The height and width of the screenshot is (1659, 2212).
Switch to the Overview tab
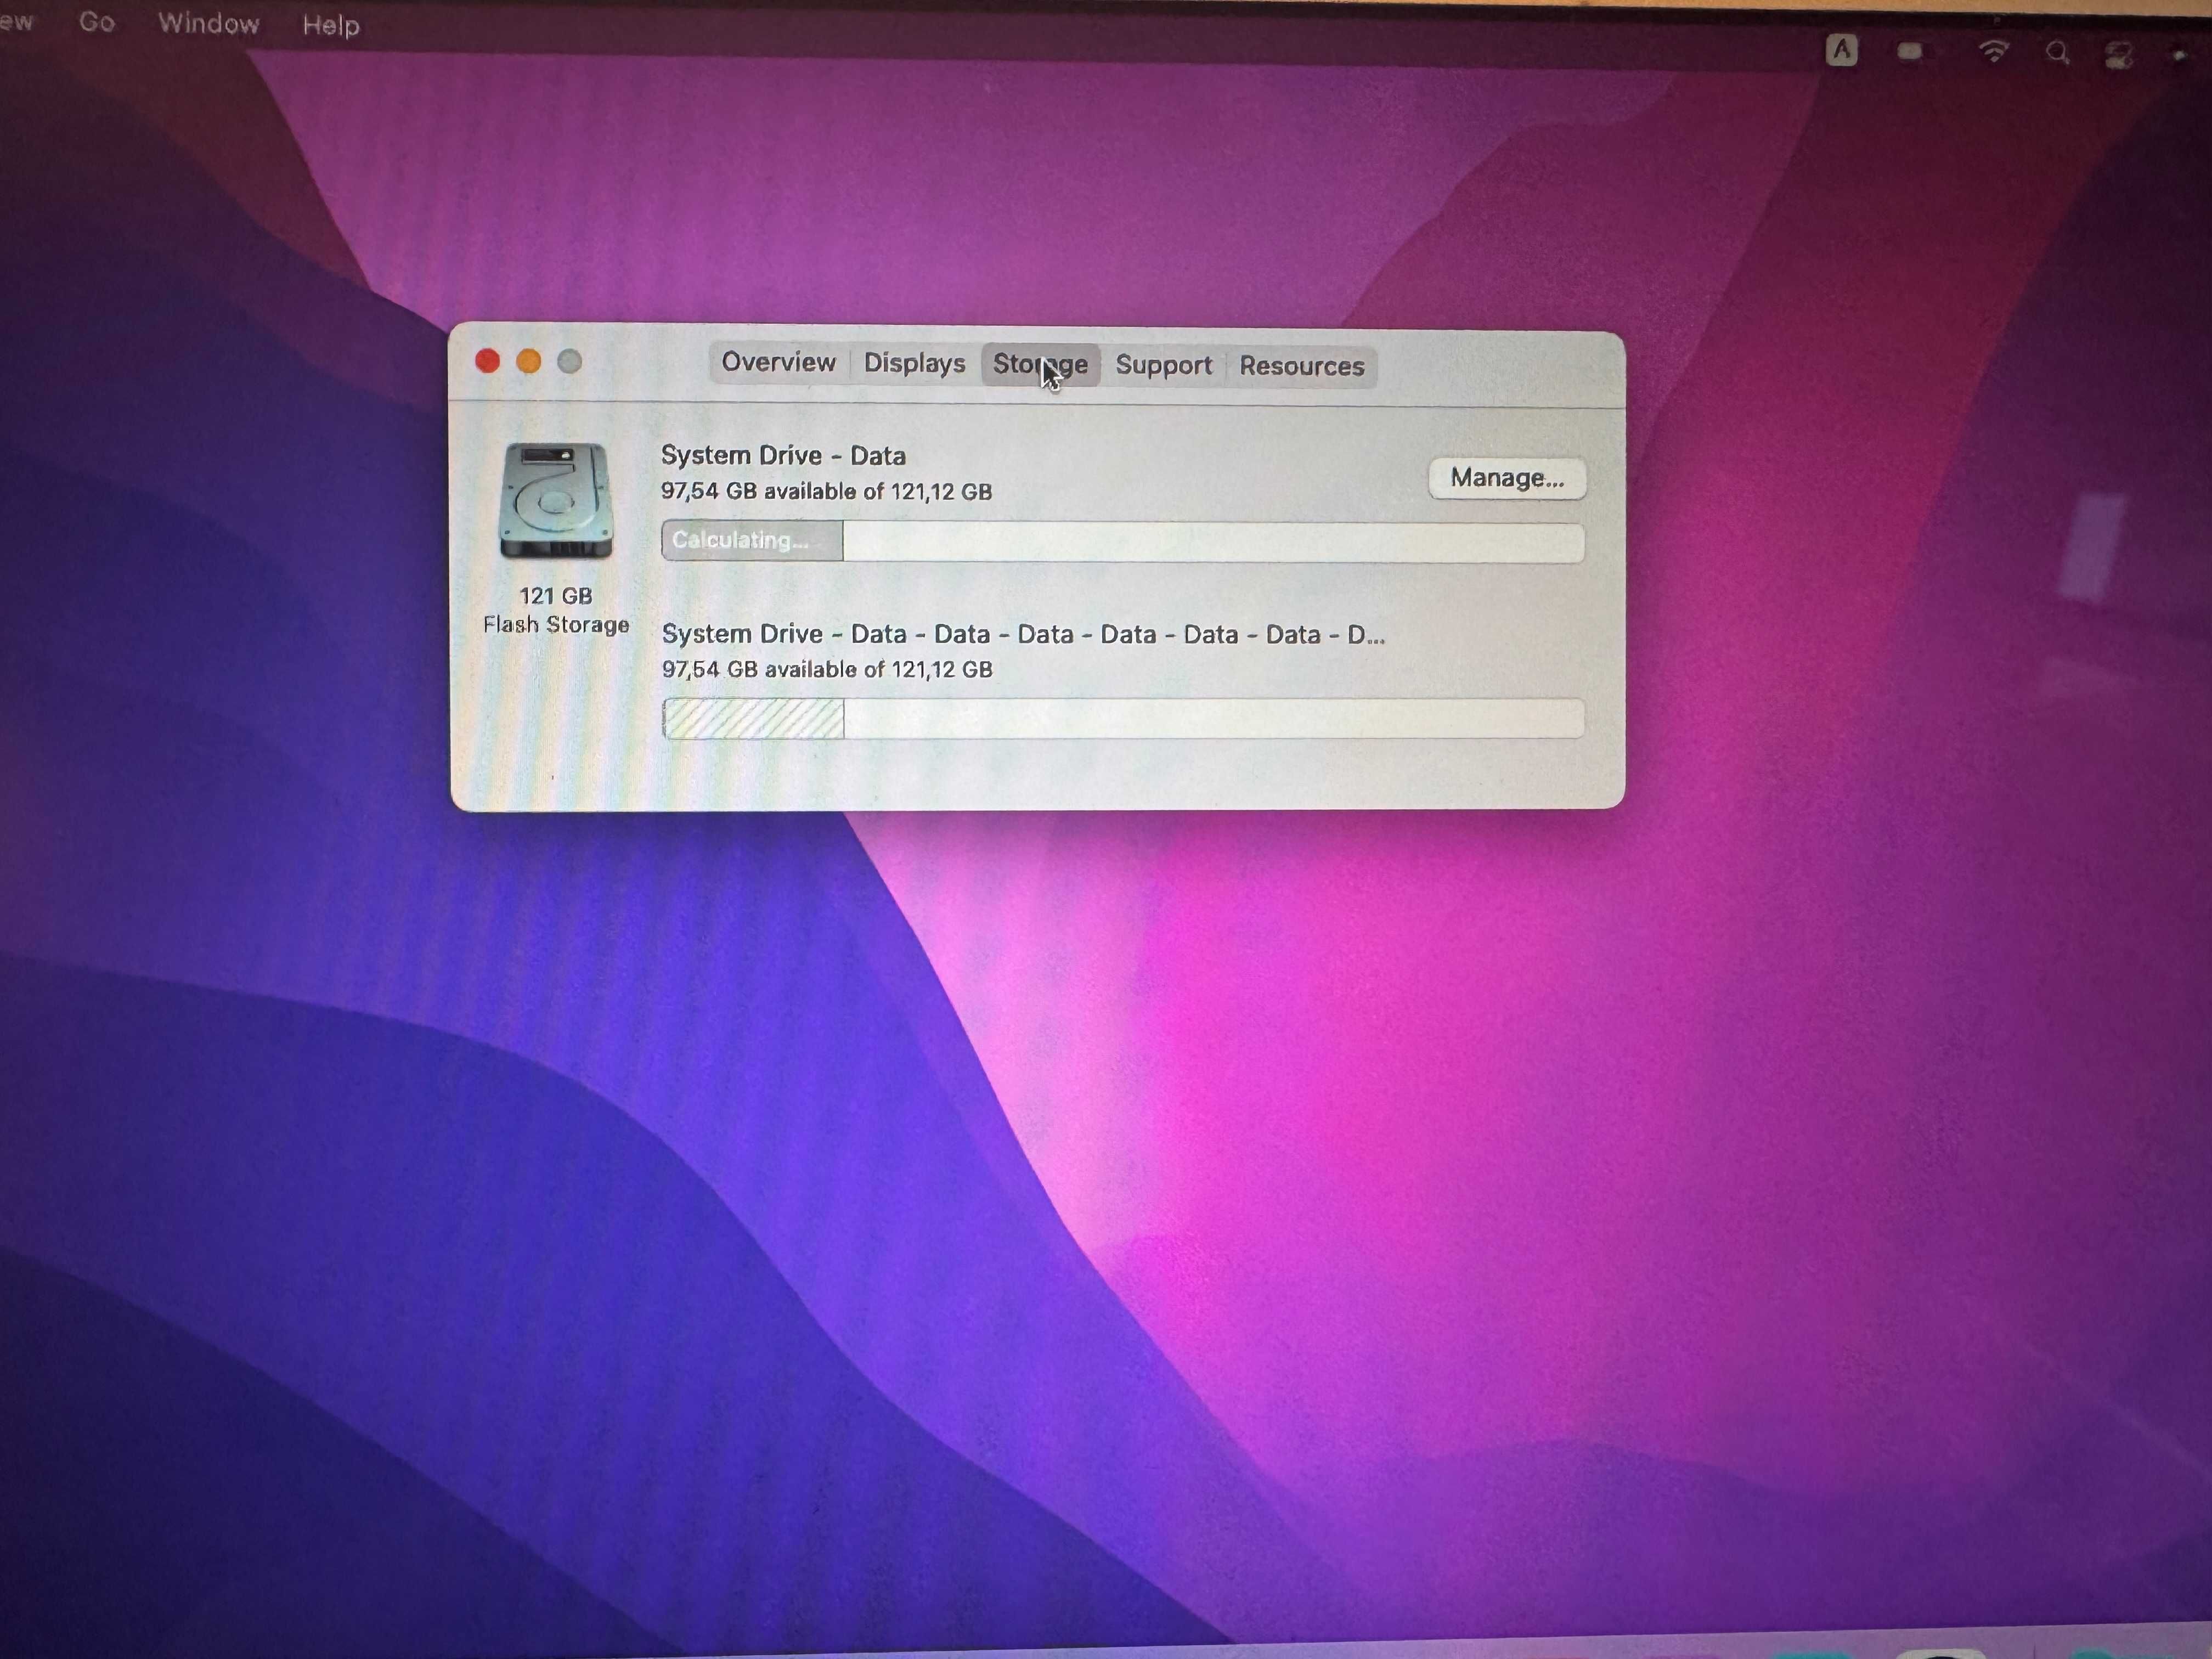pos(778,362)
